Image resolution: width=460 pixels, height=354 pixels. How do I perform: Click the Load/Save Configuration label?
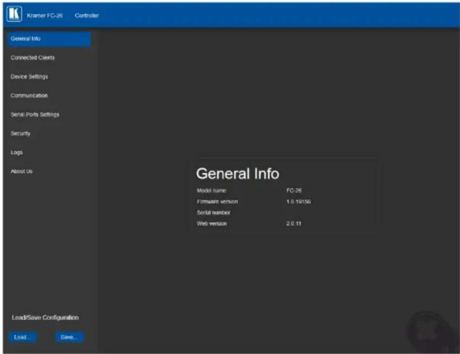coord(45,317)
